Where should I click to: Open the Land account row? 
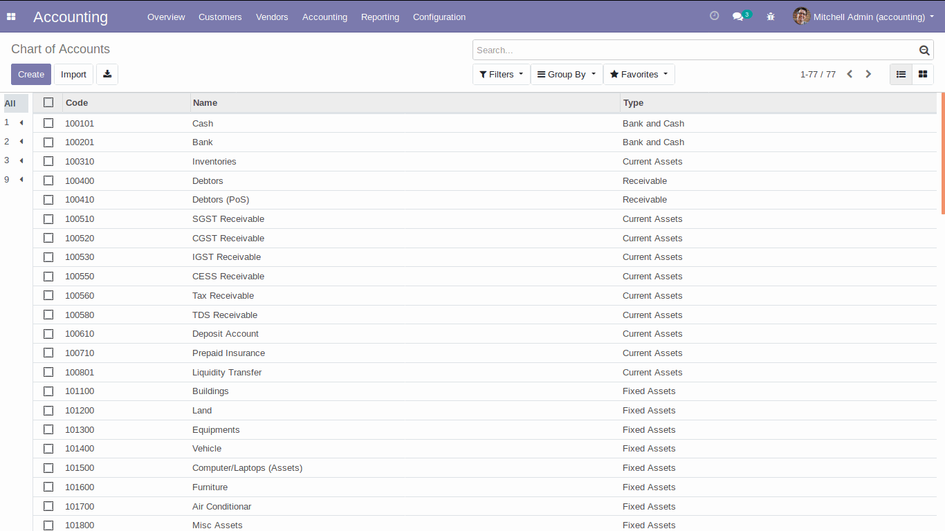click(x=485, y=410)
